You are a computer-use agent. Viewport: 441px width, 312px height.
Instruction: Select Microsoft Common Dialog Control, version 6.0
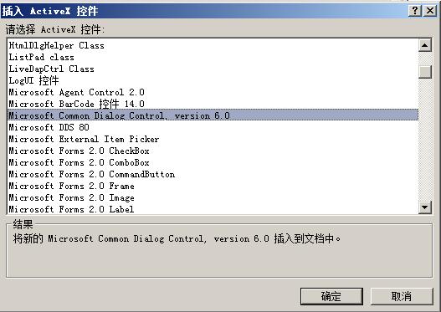(213, 115)
